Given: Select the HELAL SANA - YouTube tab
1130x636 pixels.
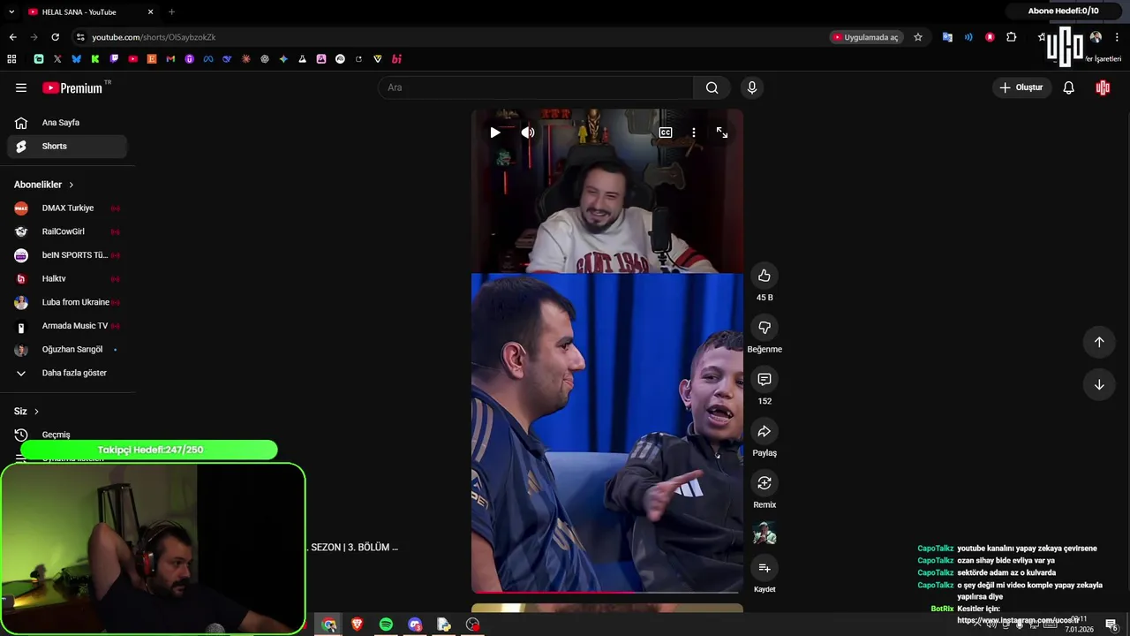Looking at the screenshot, I should [90, 11].
